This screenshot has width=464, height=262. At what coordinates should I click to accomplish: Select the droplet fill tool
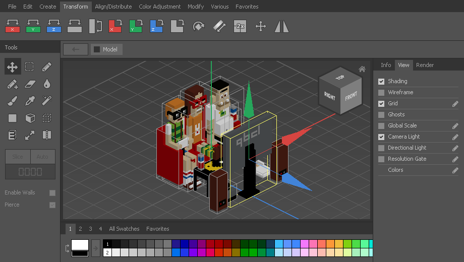[x=47, y=84]
